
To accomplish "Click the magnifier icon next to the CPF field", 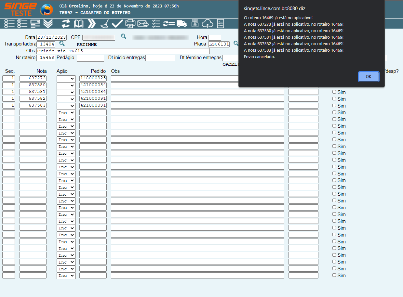I will (124, 36).
